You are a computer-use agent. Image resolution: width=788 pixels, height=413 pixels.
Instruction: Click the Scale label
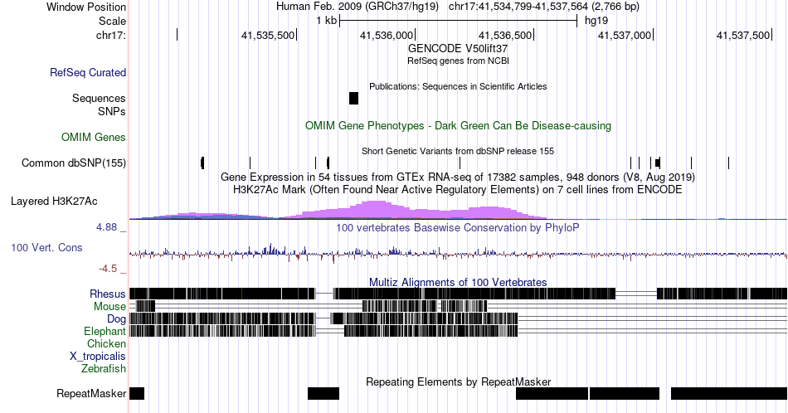click(x=112, y=21)
